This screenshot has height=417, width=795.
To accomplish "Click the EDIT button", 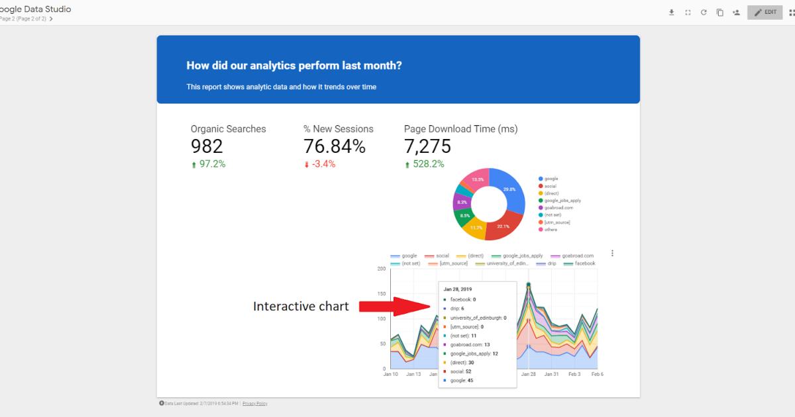I will click(x=765, y=11).
